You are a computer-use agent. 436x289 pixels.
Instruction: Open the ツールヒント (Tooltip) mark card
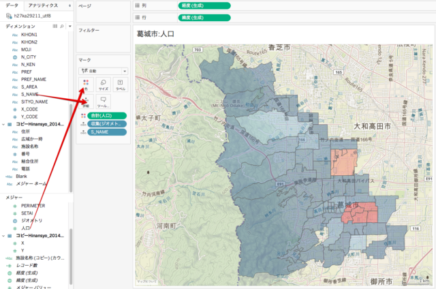tap(103, 103)
